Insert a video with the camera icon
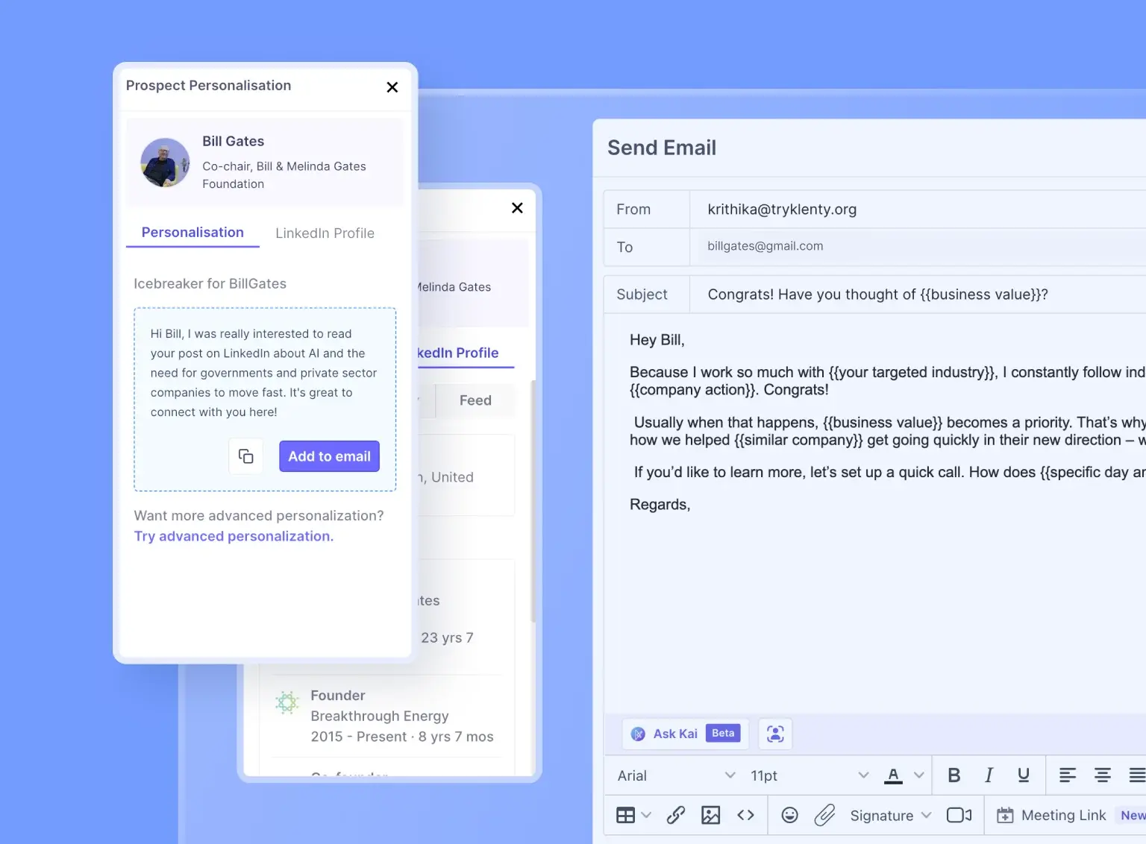 click(x=959, y=815)
